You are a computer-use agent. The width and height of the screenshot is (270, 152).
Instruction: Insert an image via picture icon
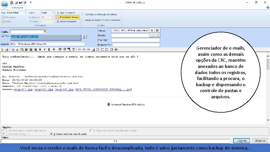tap(93, 50)
